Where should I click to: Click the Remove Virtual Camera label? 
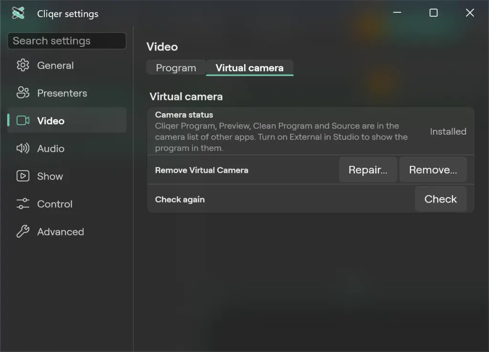[x=202, y=170]
